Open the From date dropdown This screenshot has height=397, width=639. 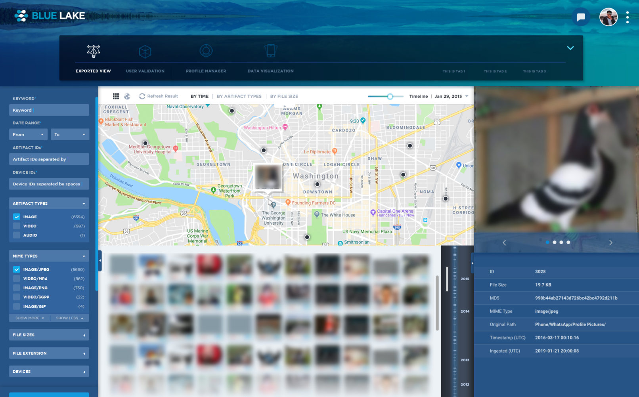pyautogui.click(x=28, y=135)
